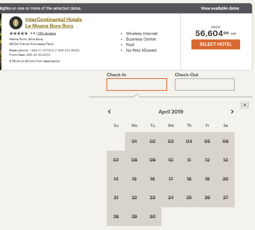Focus the Check-In date field
Image resolution: width=255 pixels, height=230 pixels.
[137, 84]
